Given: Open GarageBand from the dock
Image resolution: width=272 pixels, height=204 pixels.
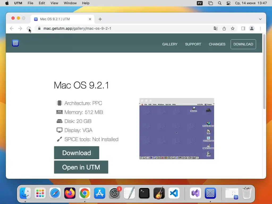Looking at the screenshot, I should pyautogui.click(x=159, y=193).
